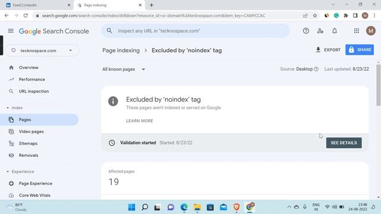Open the Google apps grid
The height and width of the screenshot is (214, 381).
point(357,31)
